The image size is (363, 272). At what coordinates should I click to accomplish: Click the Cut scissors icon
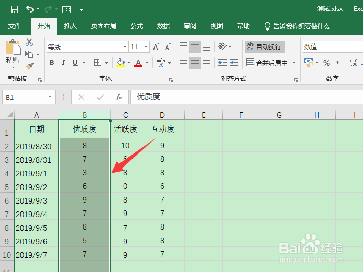point(29,42)
